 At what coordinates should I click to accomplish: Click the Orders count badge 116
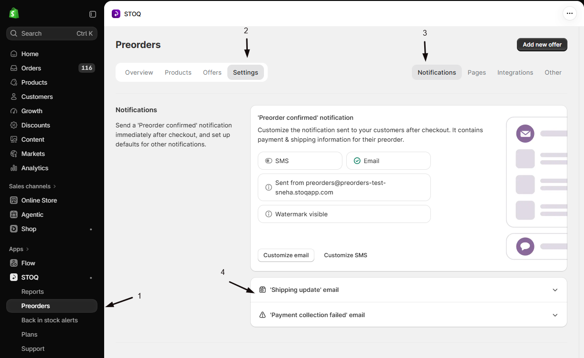tap(87, 68)
